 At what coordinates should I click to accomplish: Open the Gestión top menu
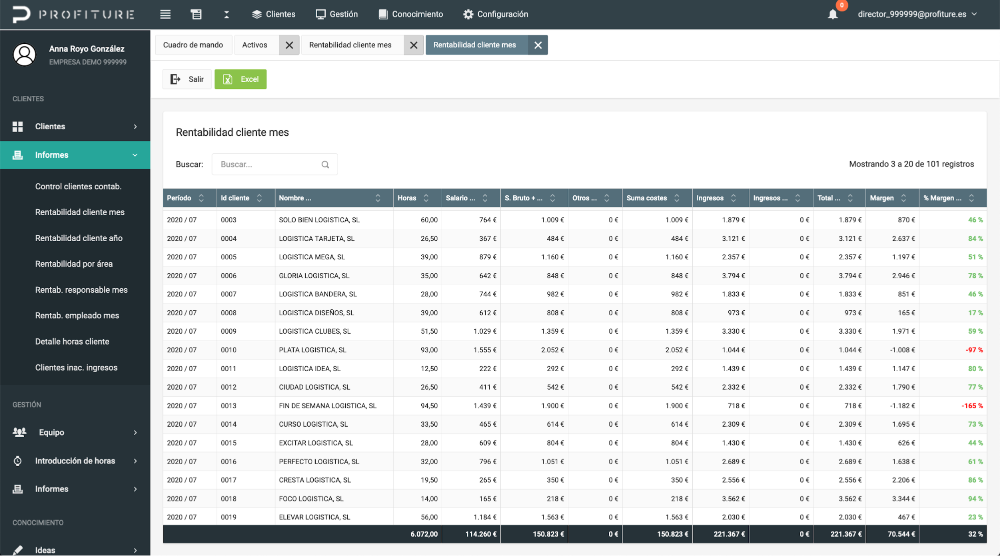pos(337,14)
